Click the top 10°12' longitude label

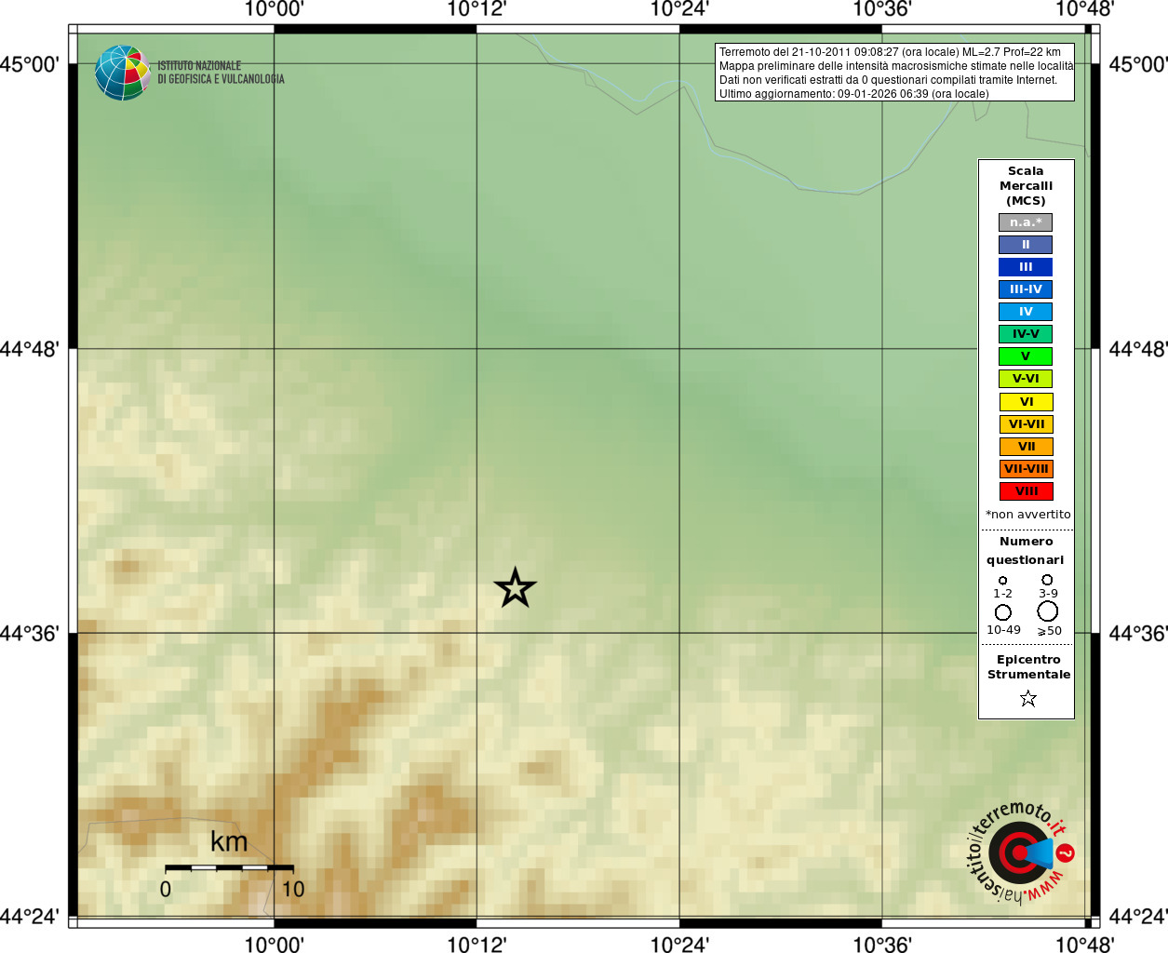[x=477, y=9]
